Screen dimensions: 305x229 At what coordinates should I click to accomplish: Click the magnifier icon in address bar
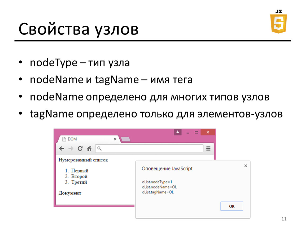point(99,149)
